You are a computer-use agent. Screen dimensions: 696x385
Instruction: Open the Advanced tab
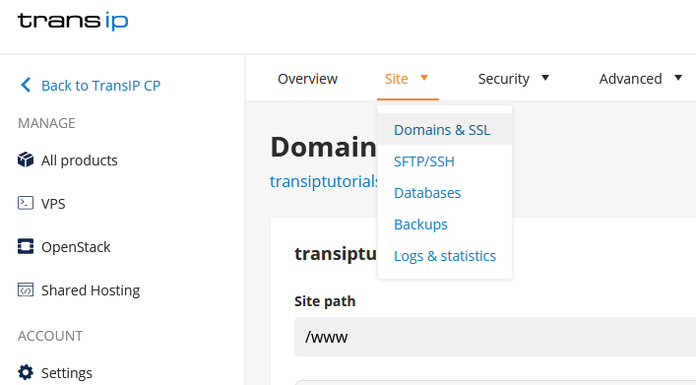[x=630, y=79]
